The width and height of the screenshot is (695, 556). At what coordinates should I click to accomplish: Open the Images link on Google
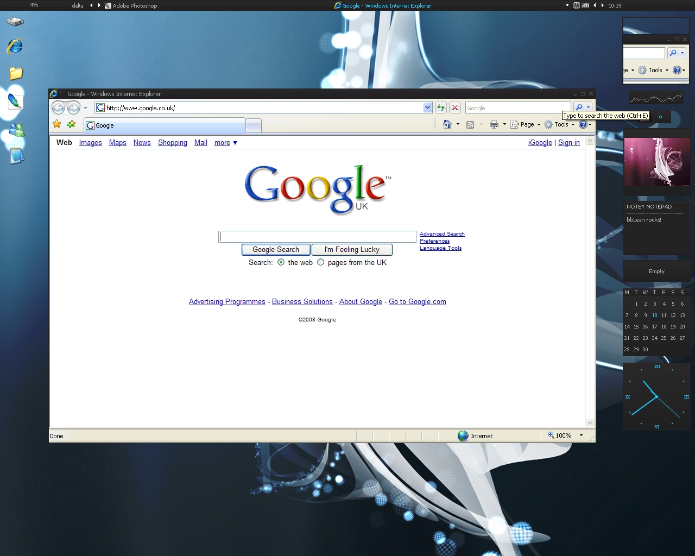(90, 143)
